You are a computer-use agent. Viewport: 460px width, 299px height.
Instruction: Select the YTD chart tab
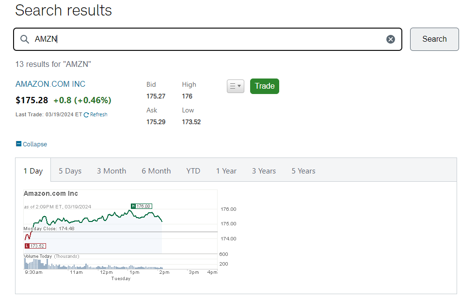coord(193,171)
